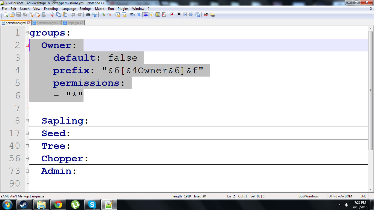
Task: Close the active permissions.yml tab
Action: [x=29, y=23]
